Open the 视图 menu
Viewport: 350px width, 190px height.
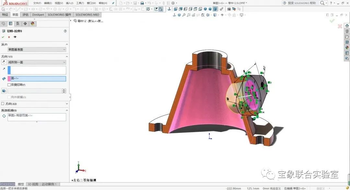(59, 3)
